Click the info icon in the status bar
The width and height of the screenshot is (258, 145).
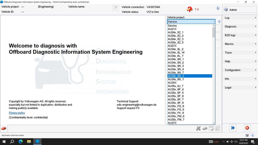[252, 135]
